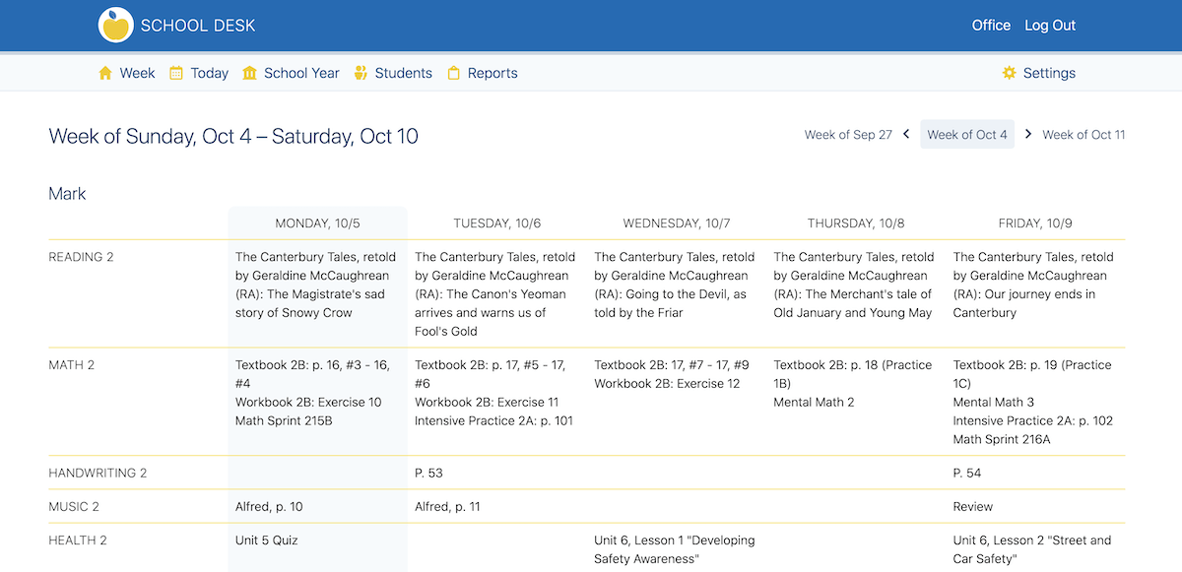The height and width of the screenshot is (572, 1182).
Task: Open the Reports menu item
Action: click(492, 73)
